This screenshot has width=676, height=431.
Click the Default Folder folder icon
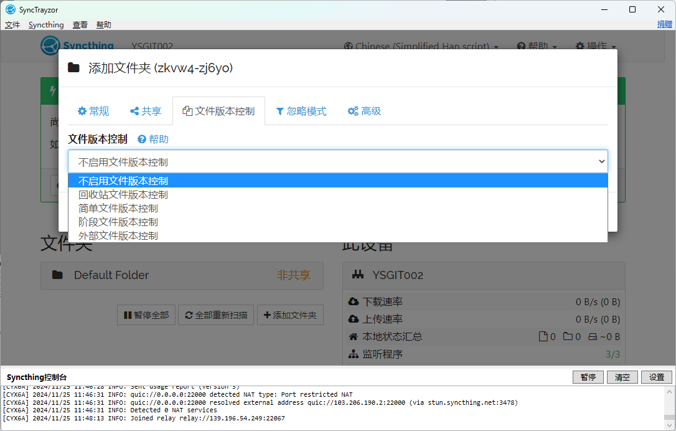pos(57,275)
